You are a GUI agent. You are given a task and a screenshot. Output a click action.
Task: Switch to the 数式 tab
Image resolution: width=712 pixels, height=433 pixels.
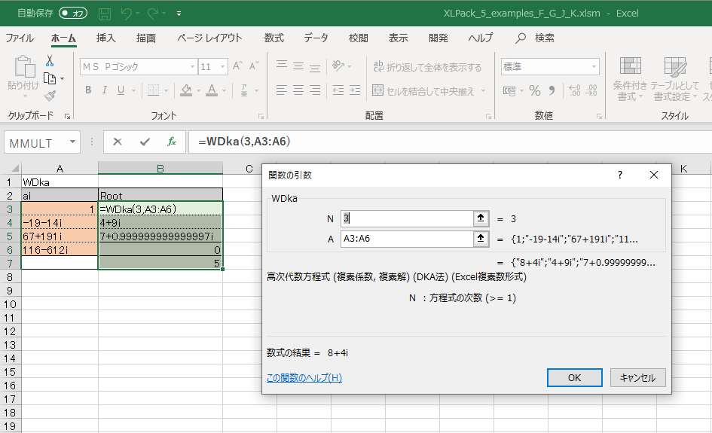pyautogui.click(x=274, y=38)
